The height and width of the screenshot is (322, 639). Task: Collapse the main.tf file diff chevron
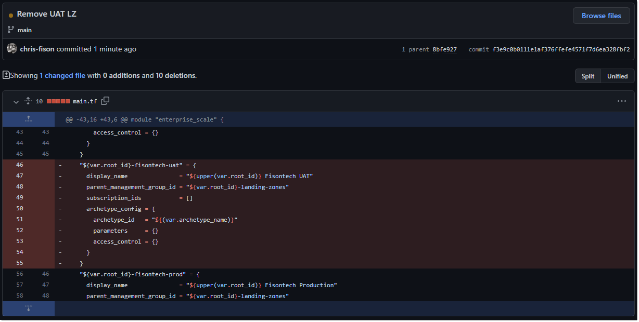(16, 101)
